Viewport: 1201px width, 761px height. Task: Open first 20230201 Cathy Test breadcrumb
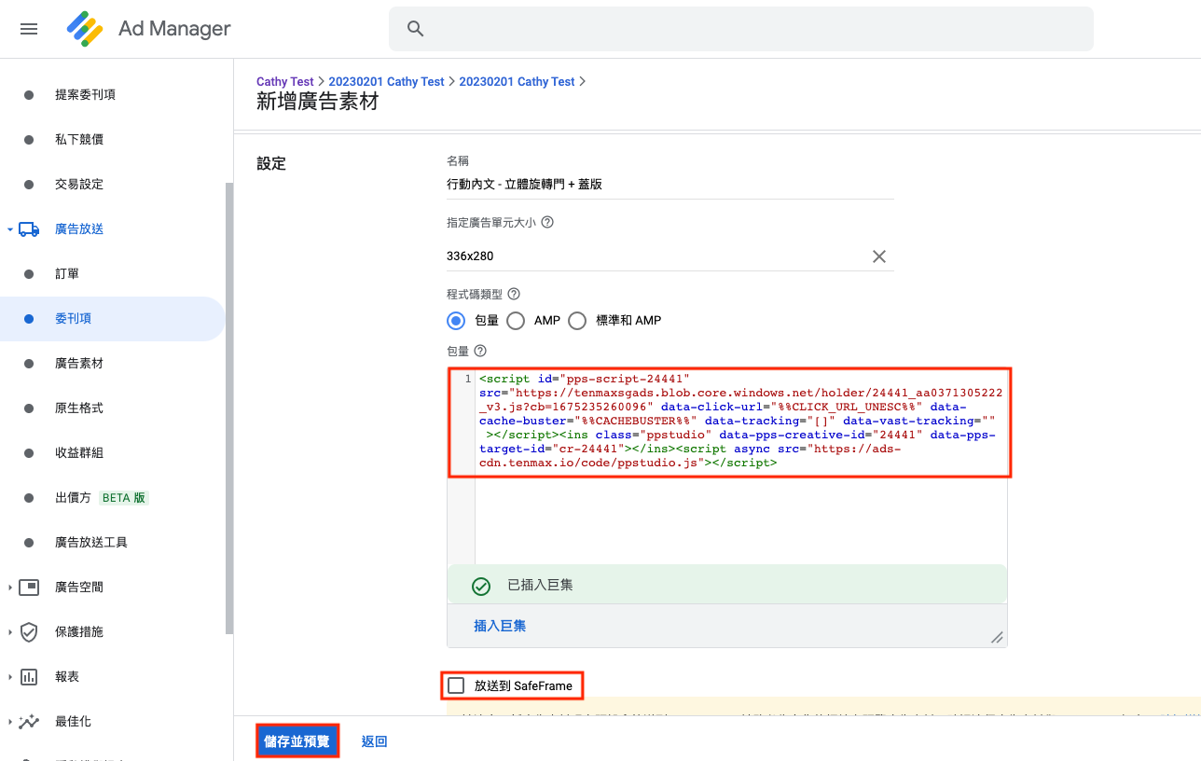(x=387, y=82)
